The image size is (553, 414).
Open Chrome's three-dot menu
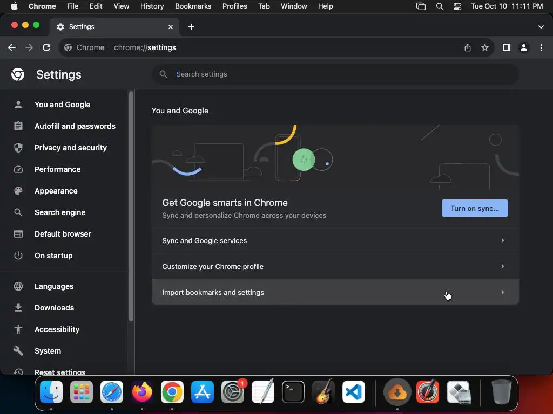pos(541,47)
